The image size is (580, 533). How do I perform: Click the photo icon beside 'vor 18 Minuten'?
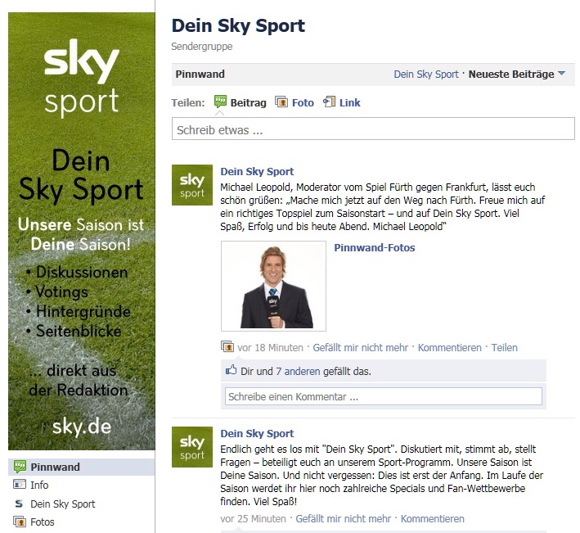coord(227,346)
